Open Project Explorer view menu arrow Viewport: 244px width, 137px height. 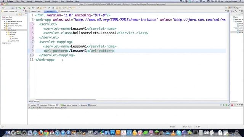26,14
